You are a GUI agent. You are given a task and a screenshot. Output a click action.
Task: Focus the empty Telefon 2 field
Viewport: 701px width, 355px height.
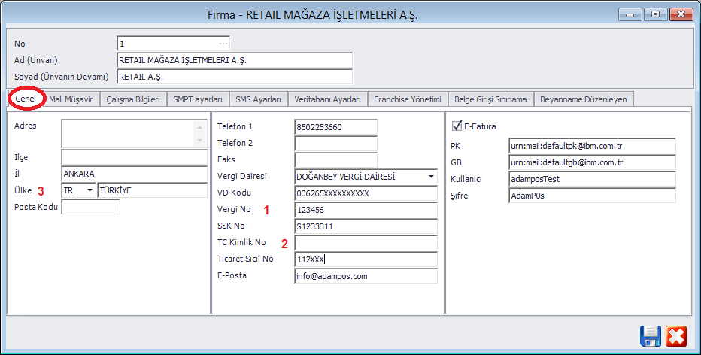pos(335,144)
